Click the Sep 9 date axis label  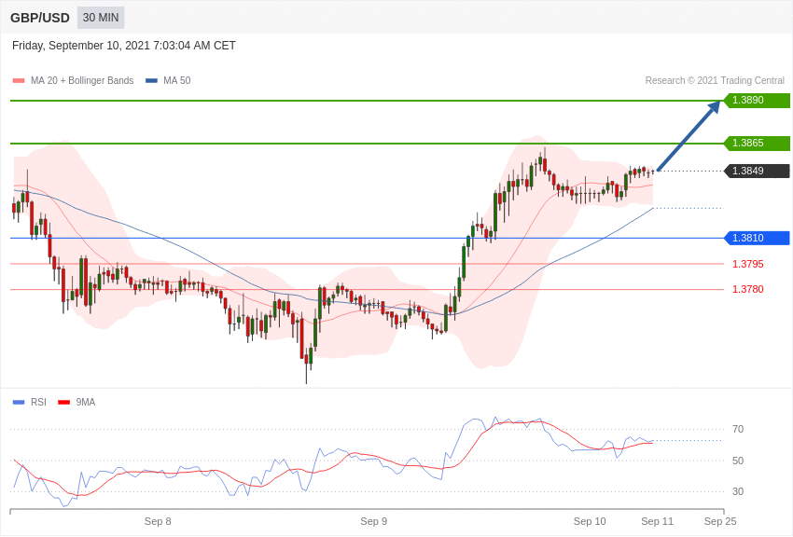[374, 521]
